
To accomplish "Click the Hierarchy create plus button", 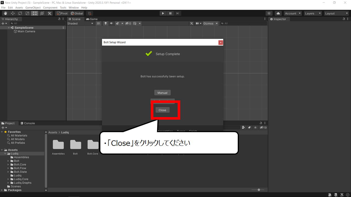I will [x=4, y=24].
